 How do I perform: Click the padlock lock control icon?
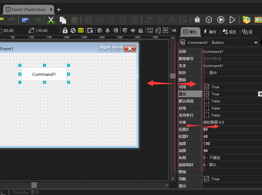pos(65,31)
